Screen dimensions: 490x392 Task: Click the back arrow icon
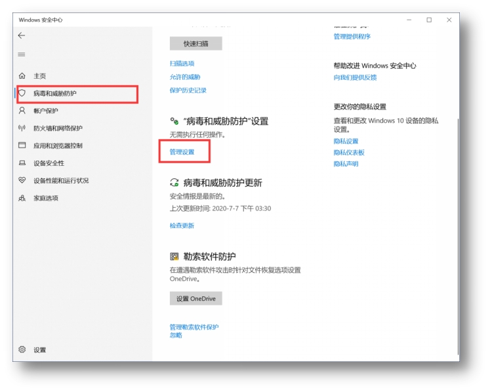click(22, 35)
